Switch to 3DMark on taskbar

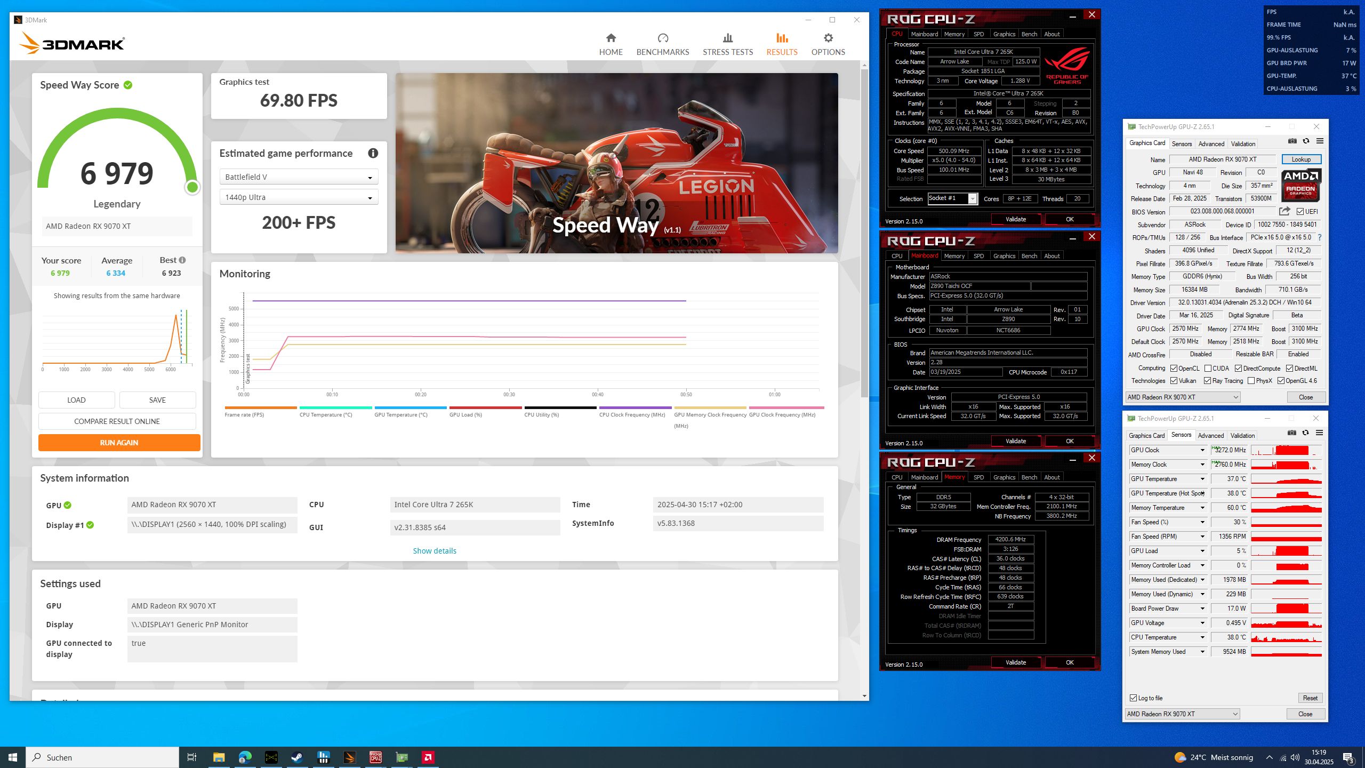click(349, 757)
